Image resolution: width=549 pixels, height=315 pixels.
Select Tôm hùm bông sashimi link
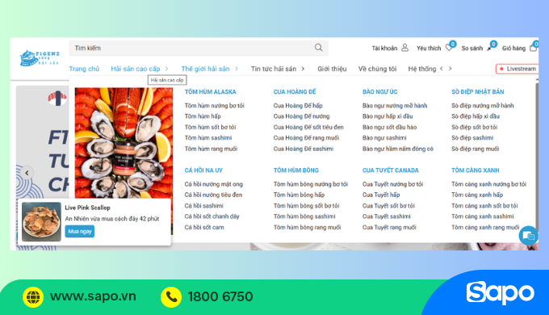pyautogui.click(x=304, y=216)
